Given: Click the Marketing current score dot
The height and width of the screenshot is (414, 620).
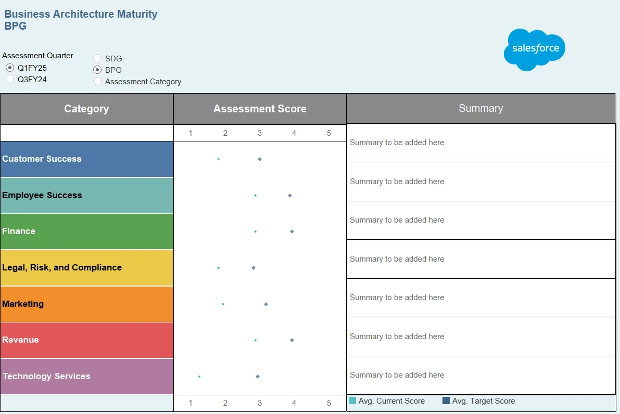Looking at the screenshot, I should [223, 304].
